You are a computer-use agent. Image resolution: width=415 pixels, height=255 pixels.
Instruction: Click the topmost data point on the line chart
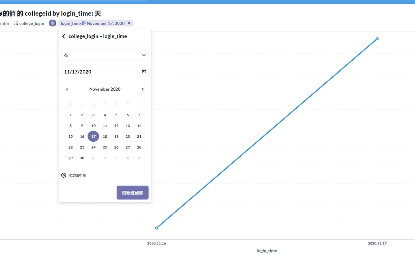[377, 39]
